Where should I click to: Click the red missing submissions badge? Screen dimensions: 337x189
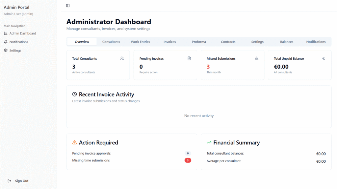tap(188, 160)
